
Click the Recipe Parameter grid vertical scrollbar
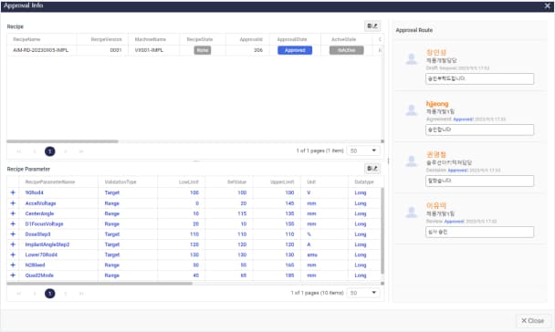click(x=382, y=231)
